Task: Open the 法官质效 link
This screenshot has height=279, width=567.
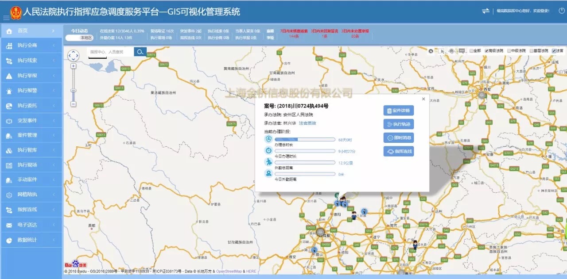Action: (307, 123)
